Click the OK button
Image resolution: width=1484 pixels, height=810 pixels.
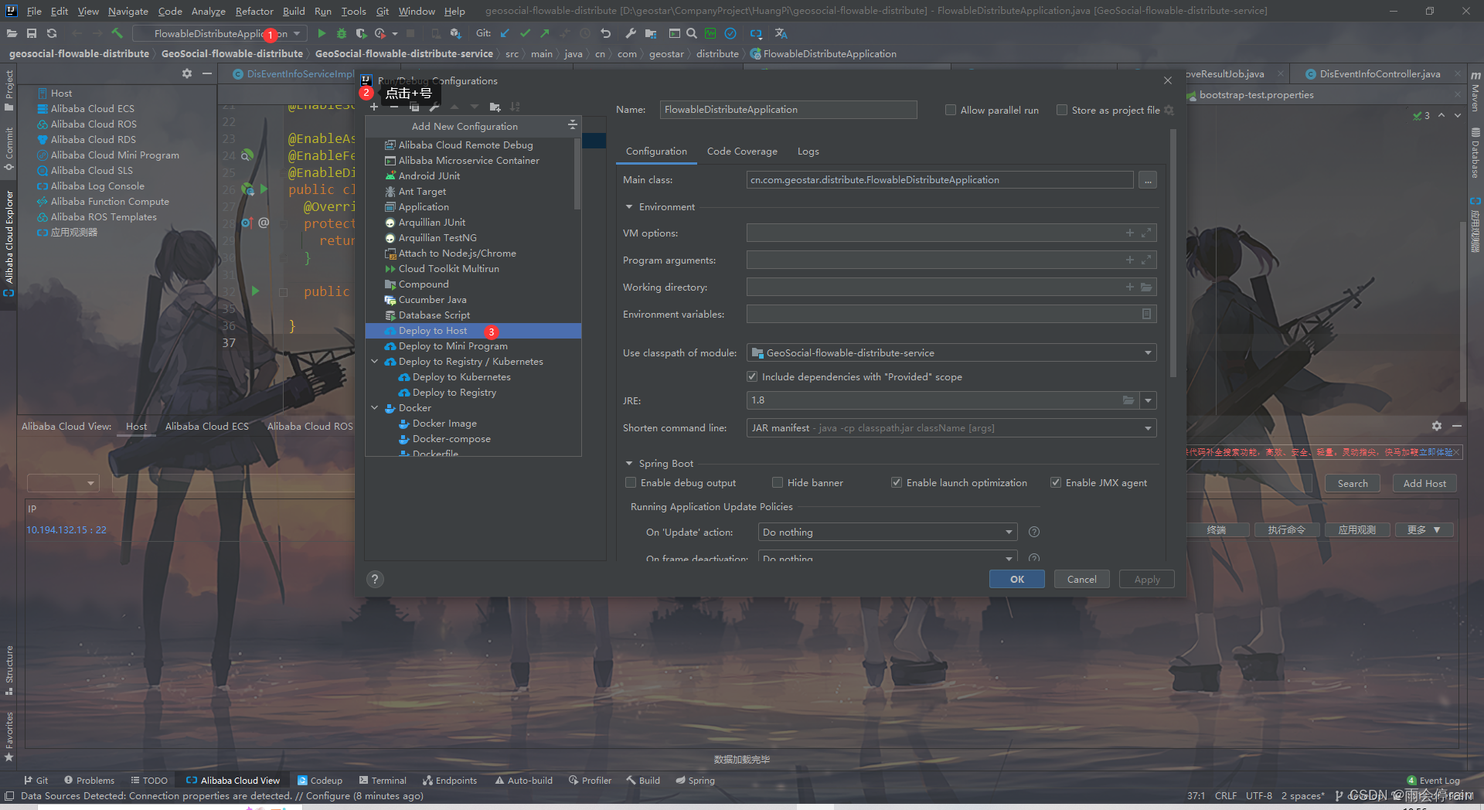point(1017,579)
